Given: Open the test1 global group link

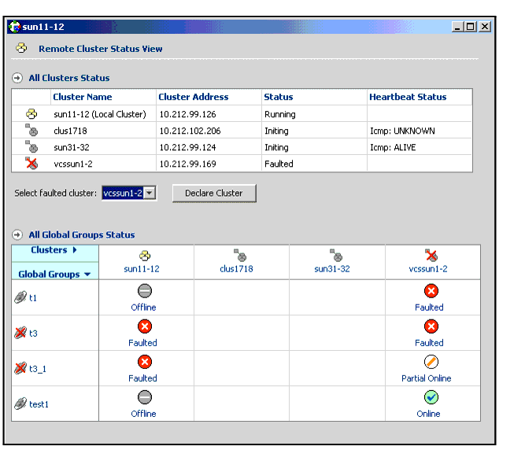Looking at the screenshot, I should point(38,404).
